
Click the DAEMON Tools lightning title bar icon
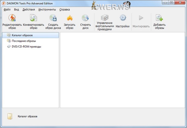3,3
